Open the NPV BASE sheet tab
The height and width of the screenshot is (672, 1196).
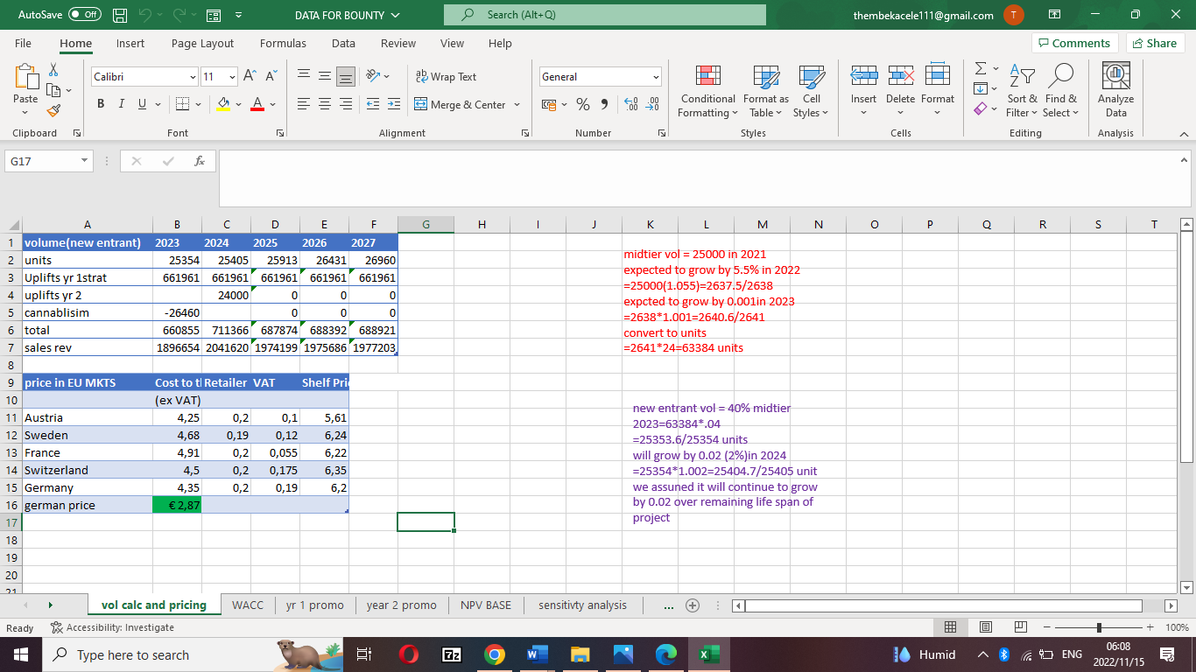(x=486, y=605)
